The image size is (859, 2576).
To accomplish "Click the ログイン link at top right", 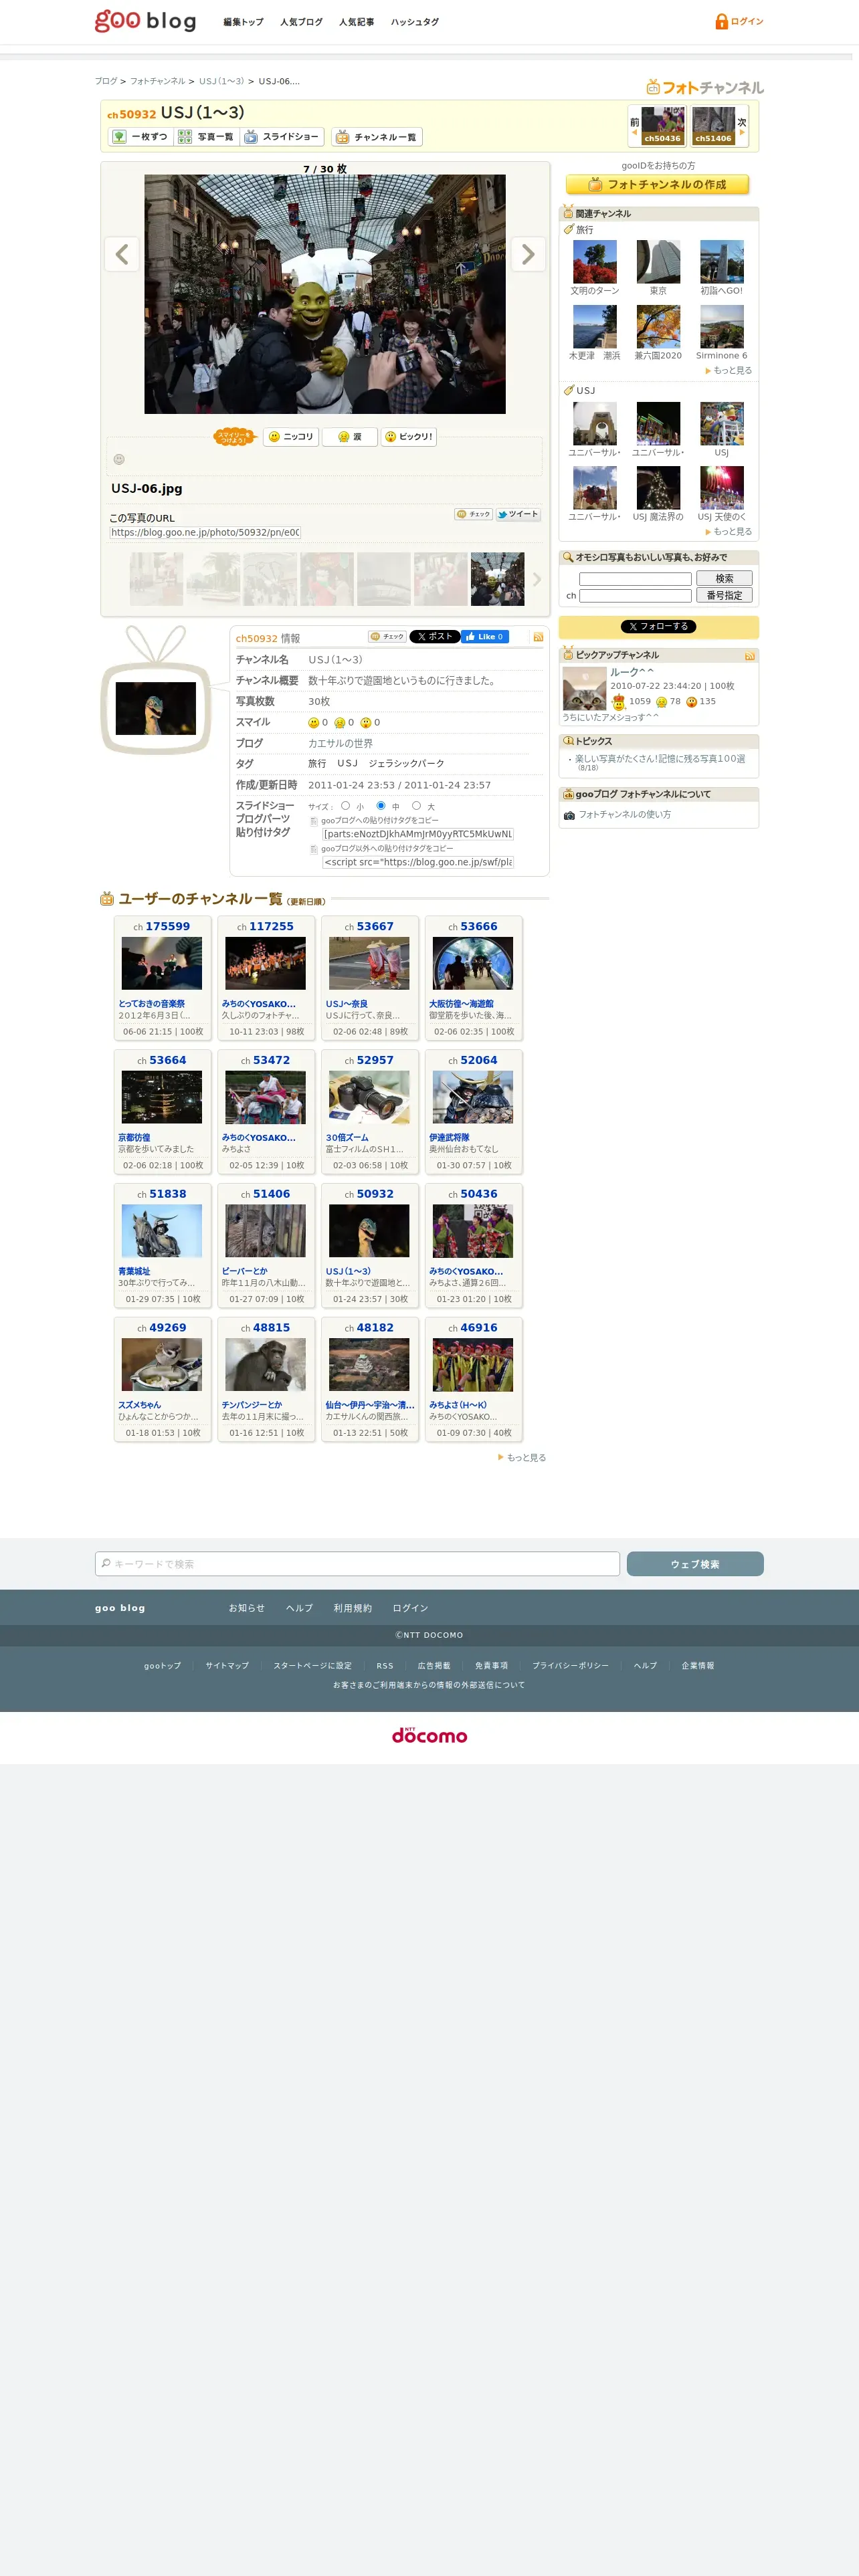I will (x=747, y=21).
